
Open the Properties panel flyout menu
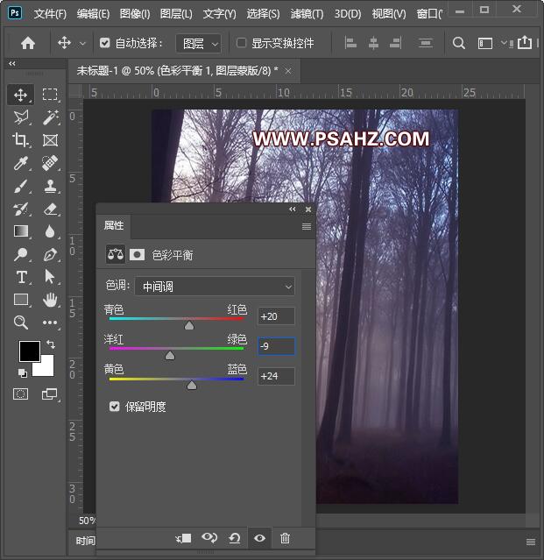tap(307, 226)
